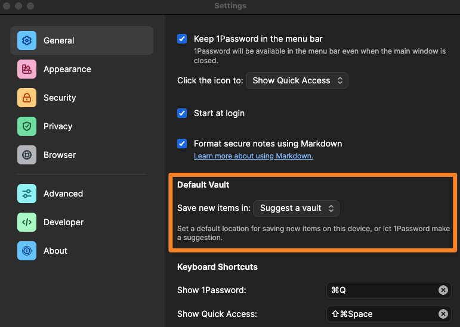Viewport: 460px width, 327px height.
Task: Click the Show Quick Access shortcut field
Action: point(382,314)
